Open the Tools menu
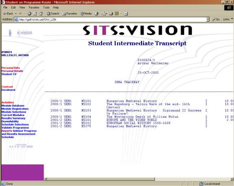Viewport: 234px width, 186px height. click(x=46, y=7)
